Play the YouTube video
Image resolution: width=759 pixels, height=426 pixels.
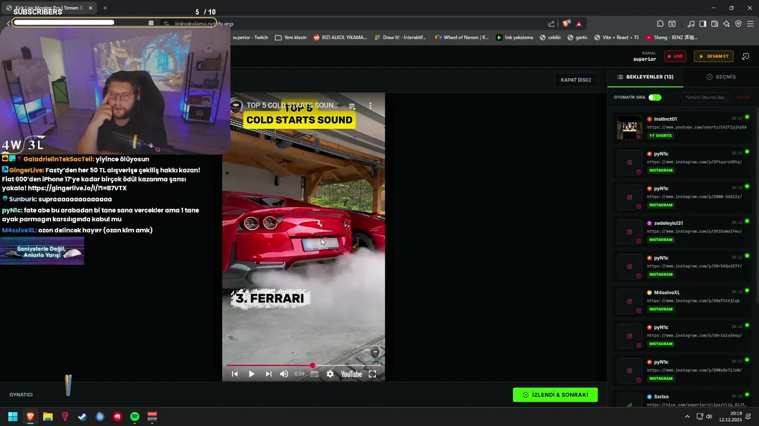(x=251, y=374)
